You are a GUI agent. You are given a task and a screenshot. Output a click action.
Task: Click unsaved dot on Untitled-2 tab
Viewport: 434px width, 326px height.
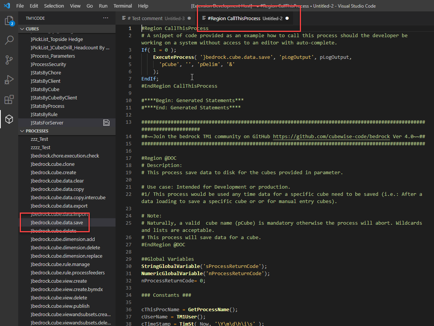(x=287, y=18)
